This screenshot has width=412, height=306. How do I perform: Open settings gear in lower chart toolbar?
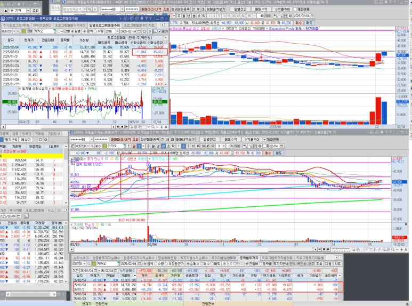(260, 146)
